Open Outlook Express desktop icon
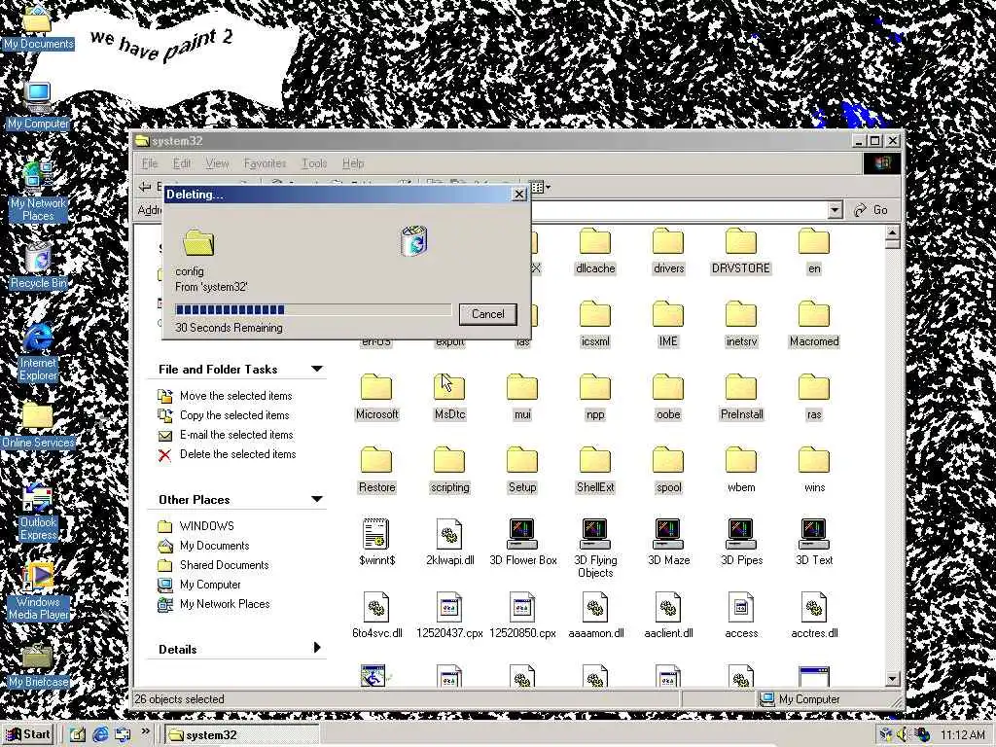The width and height of the screenshot is (996, 747). point(38,512)
